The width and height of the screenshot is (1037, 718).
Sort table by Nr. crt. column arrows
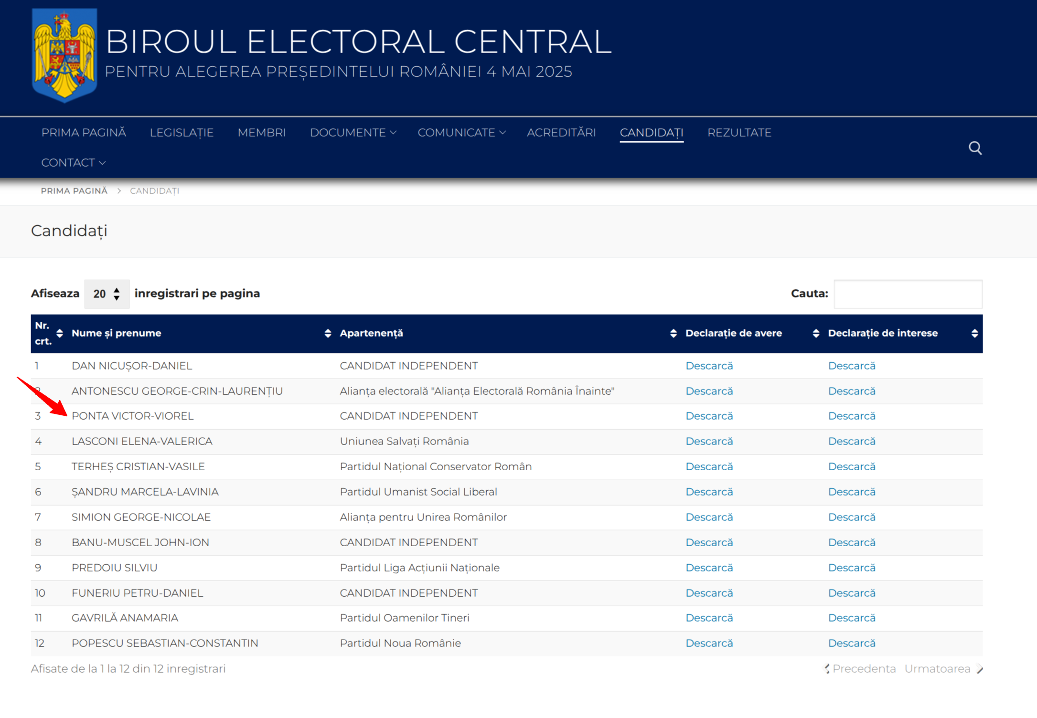(x=60, y=333)
